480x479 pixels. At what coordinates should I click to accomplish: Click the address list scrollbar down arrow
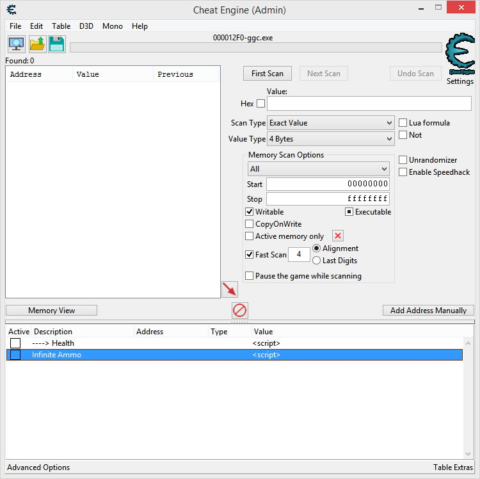(x=468, y=453)
